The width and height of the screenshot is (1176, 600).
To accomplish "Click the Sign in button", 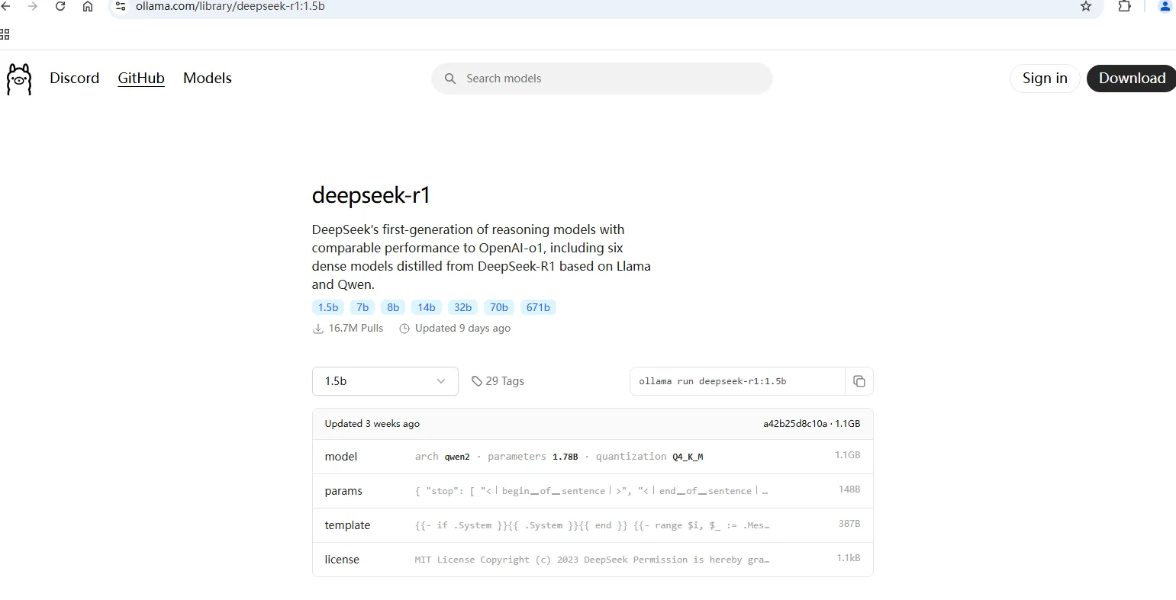I will coord(1045,78).
